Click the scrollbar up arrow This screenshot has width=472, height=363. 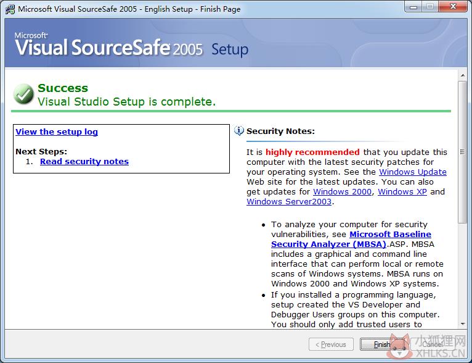tap(463, 75)
